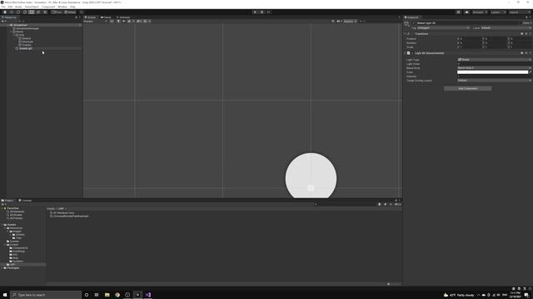Viewport: 533px width, 299px height.
Task: Select the Global Light object in Hierarchy
Action: (26, 48)
